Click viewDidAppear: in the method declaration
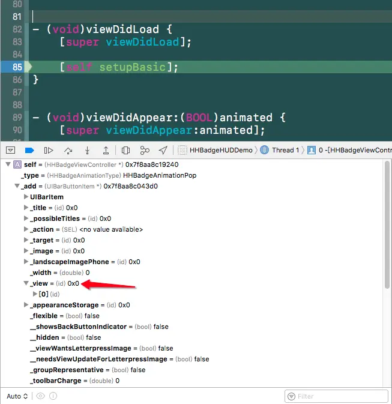This screenshot has width=392, height=404. pos(133,118)
